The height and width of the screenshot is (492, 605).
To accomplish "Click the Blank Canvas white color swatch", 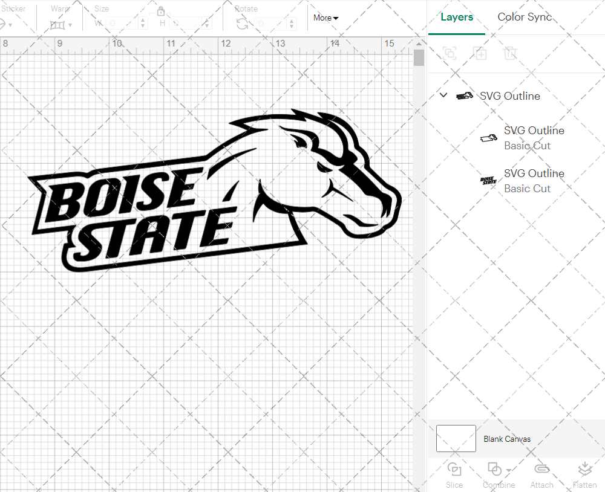I will [x=456, y=438].
